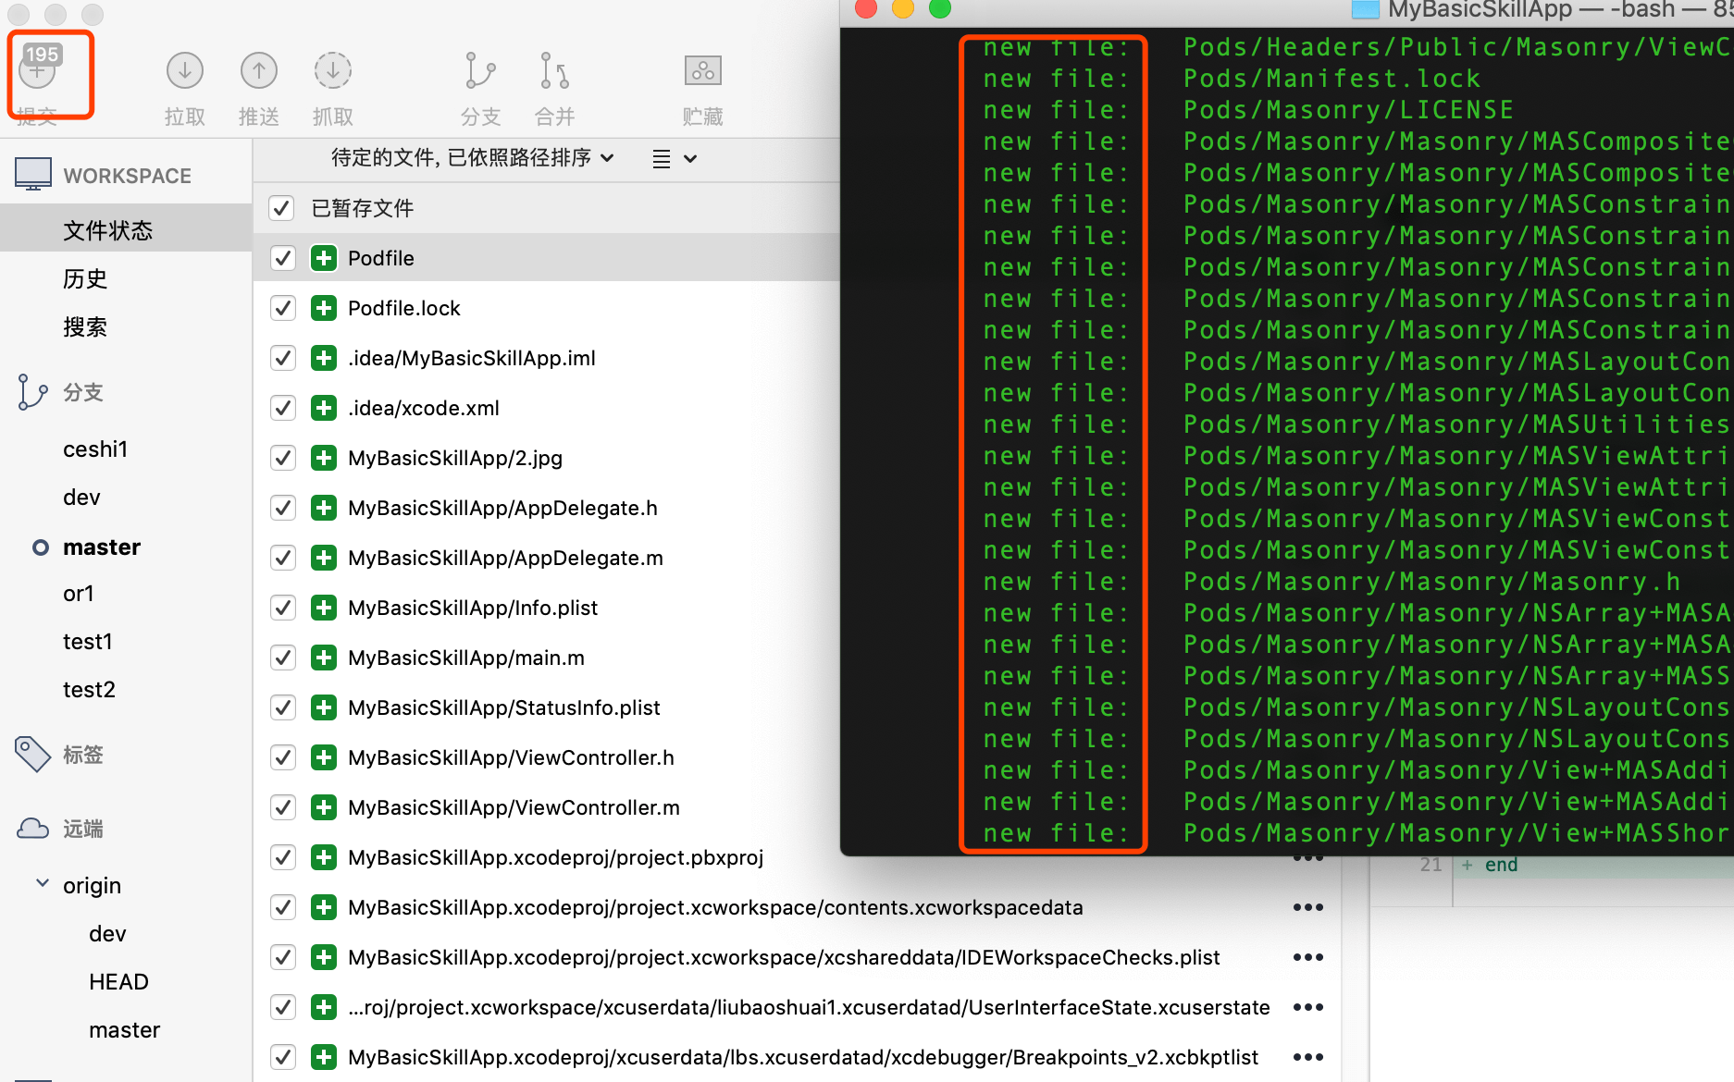The image size is (1734, 1082).
Task: Click green plus icon for MyBasicSkillApp/Info.plist
Action: click(x=324, y=608)
